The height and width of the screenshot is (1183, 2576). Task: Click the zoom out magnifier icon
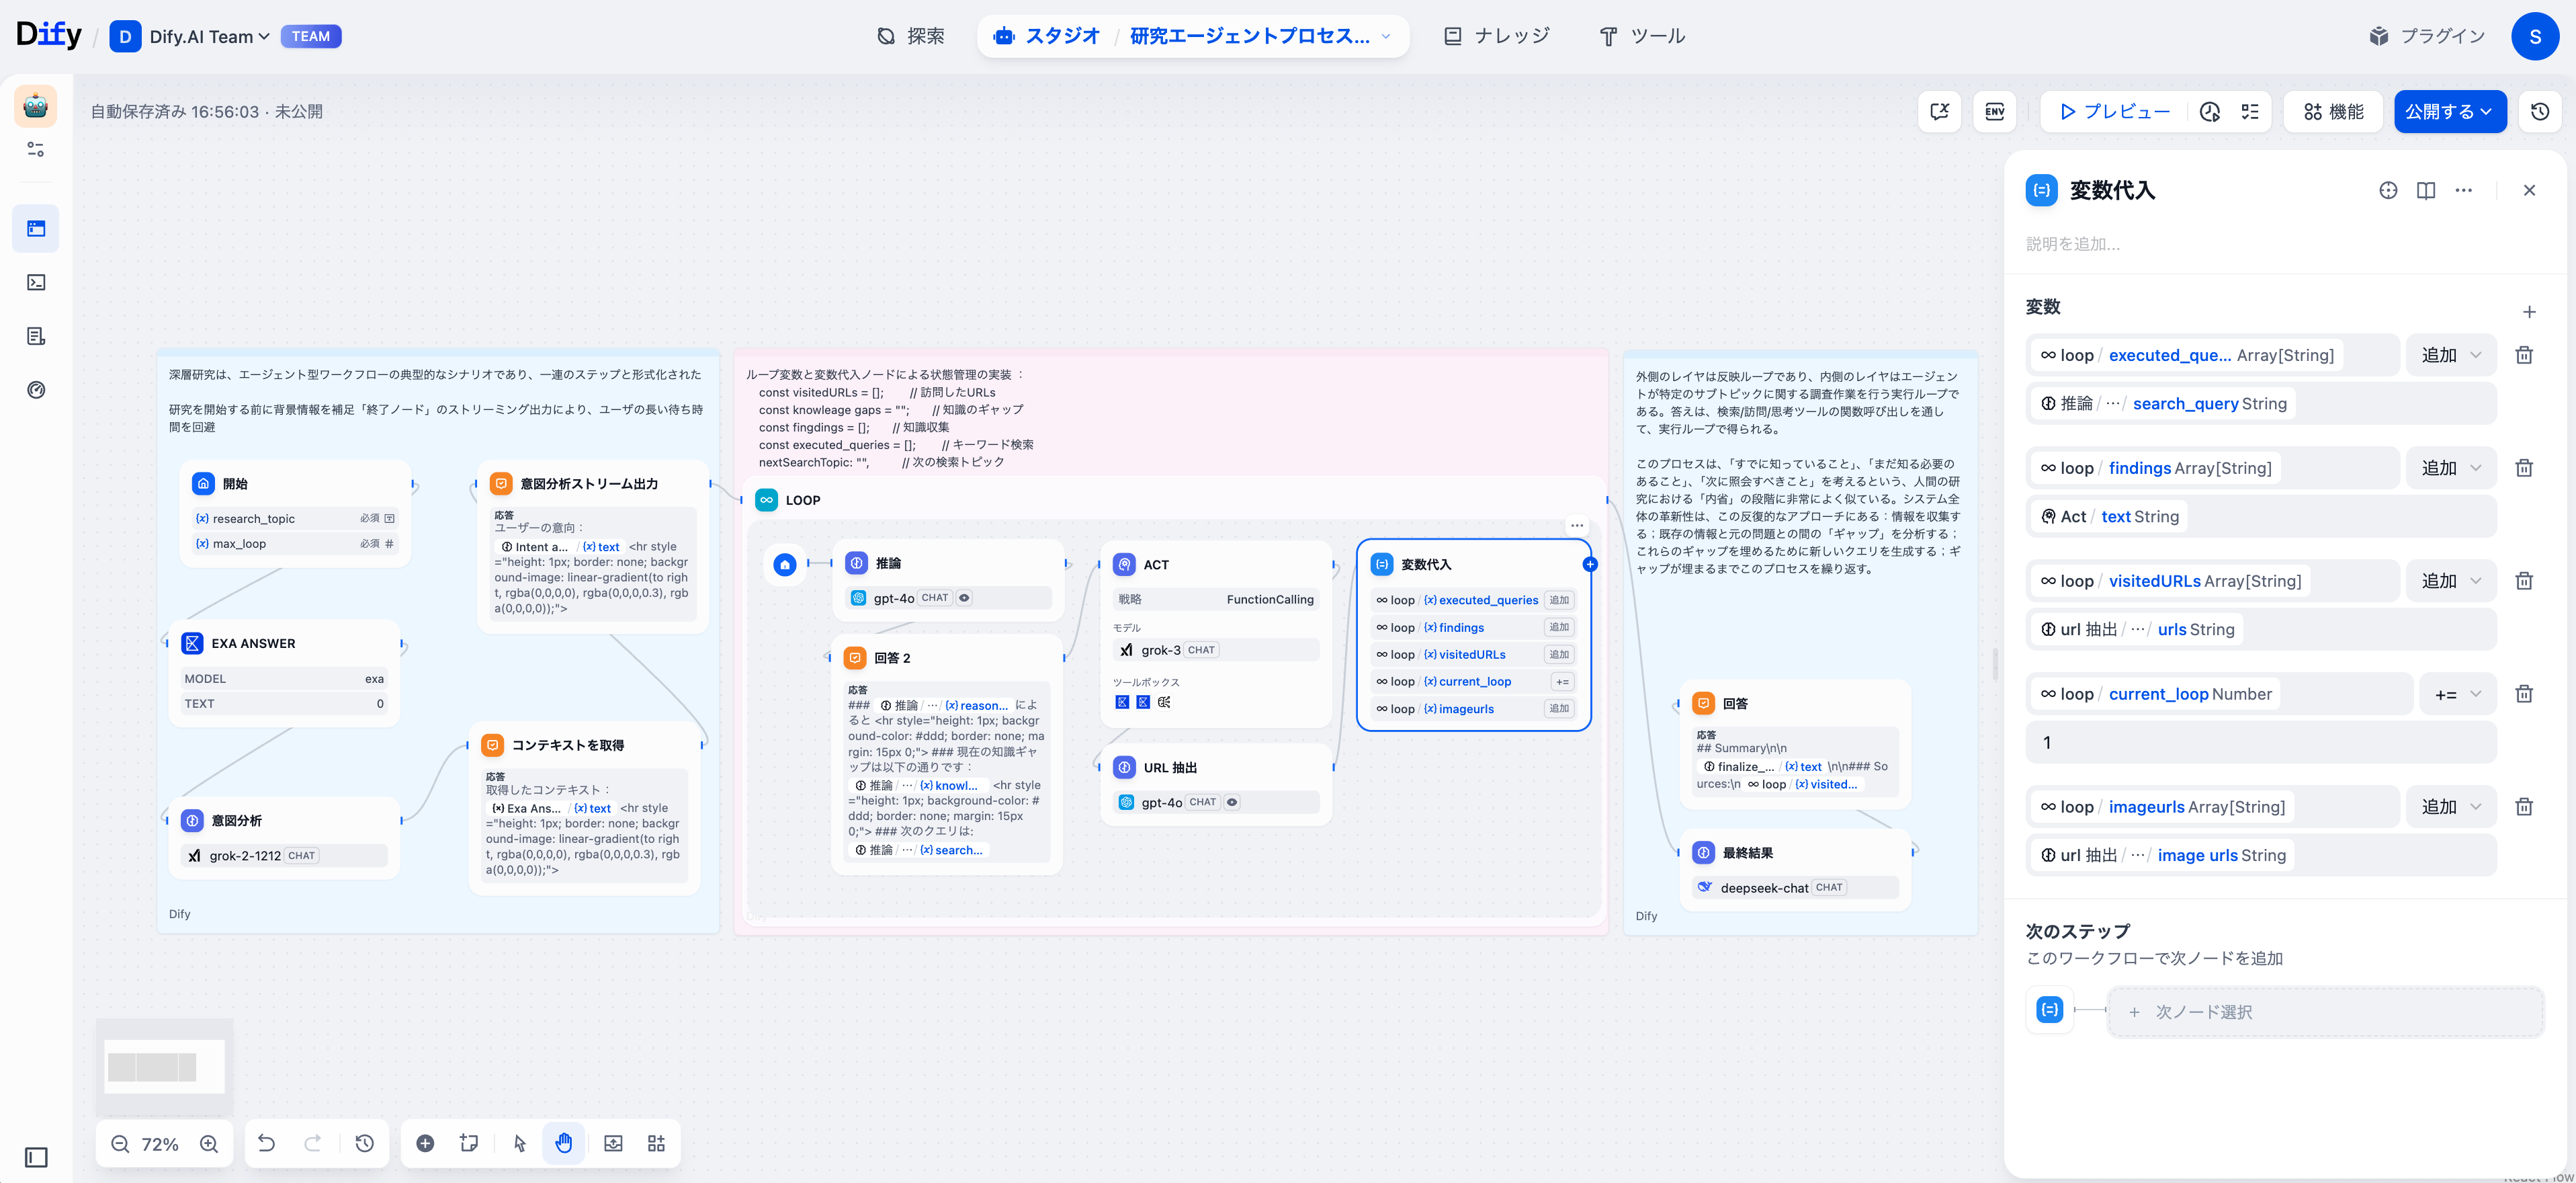click(x=120, y=1144)
